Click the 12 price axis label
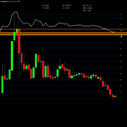Image resolution: width=127 pixels, height=127 pixels. tap(121, 92)
